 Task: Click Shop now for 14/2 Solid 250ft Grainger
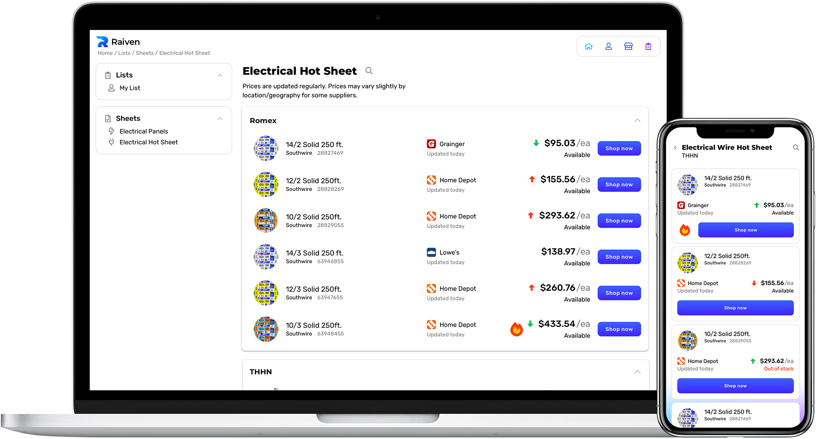pos(618,149)
